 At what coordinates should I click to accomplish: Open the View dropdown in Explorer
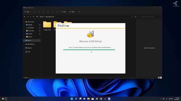point(72,12)
